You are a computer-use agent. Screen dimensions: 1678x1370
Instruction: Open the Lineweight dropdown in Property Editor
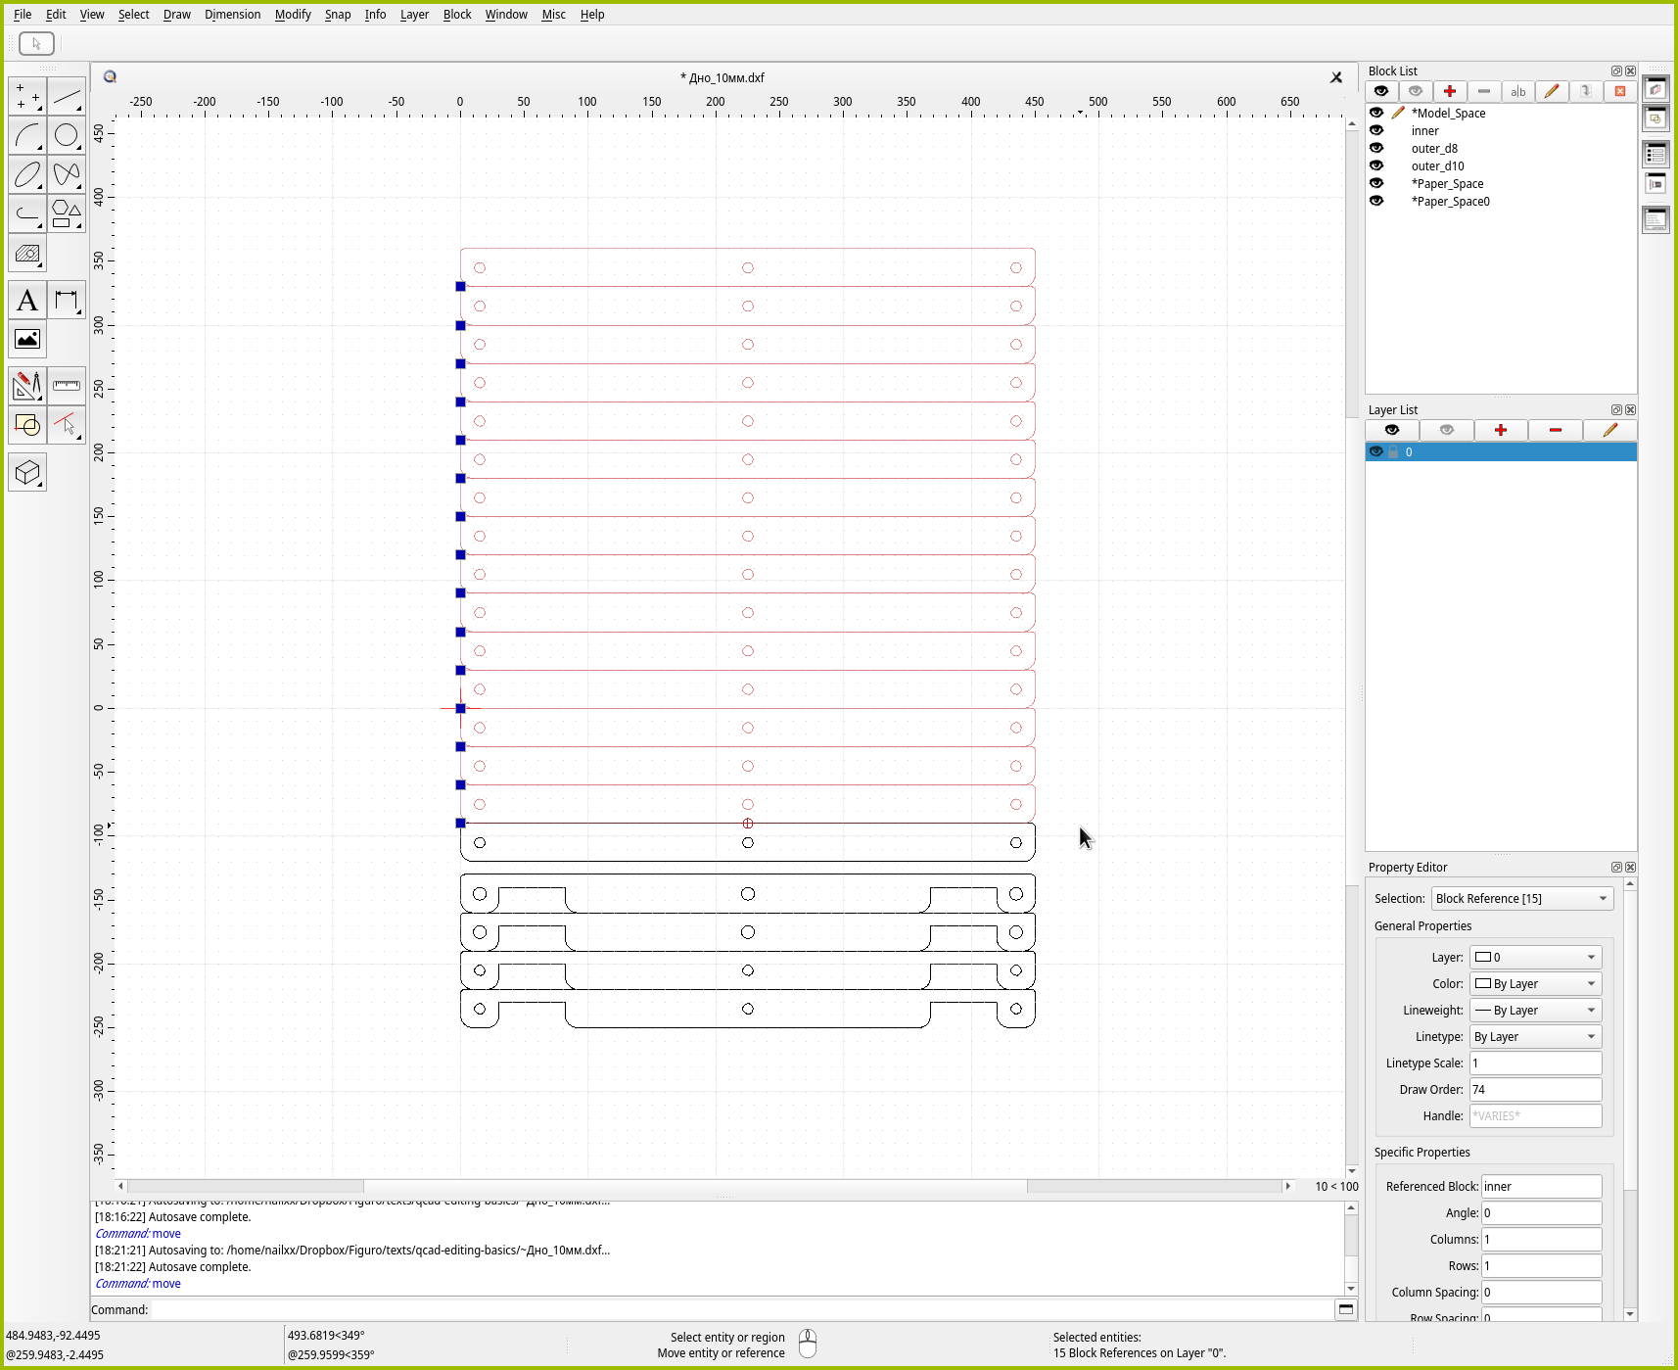(1535, 1010)
